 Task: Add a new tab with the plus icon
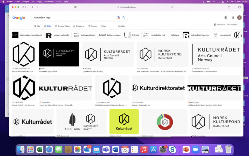point(234,7)
